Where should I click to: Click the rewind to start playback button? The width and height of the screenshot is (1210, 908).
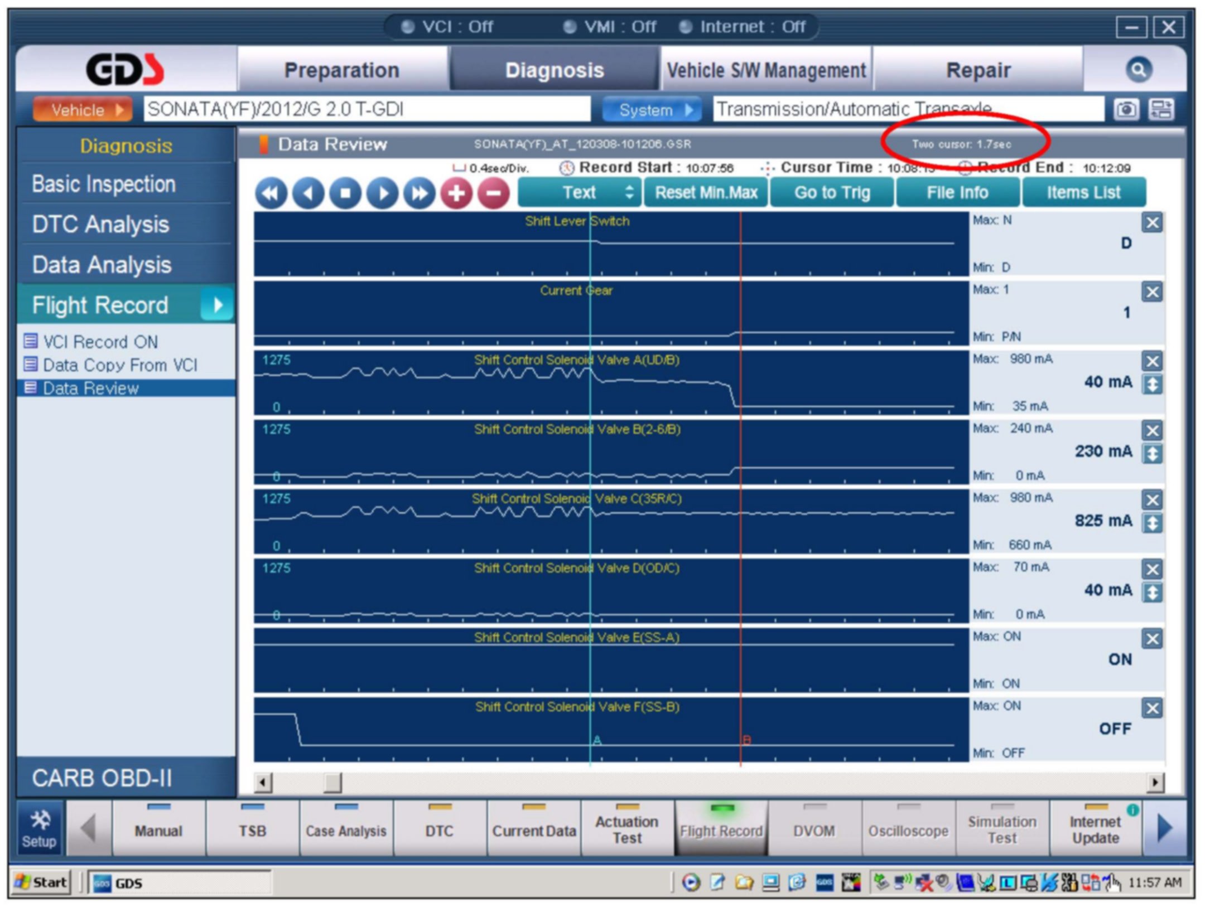tap(271, 193)
